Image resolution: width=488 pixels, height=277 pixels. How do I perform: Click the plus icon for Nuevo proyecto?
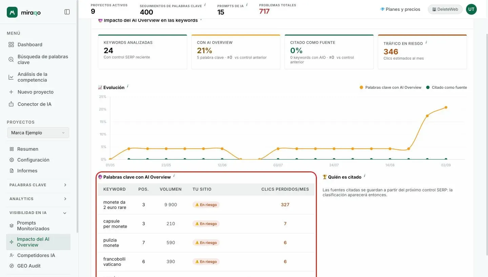click(11, 92)
